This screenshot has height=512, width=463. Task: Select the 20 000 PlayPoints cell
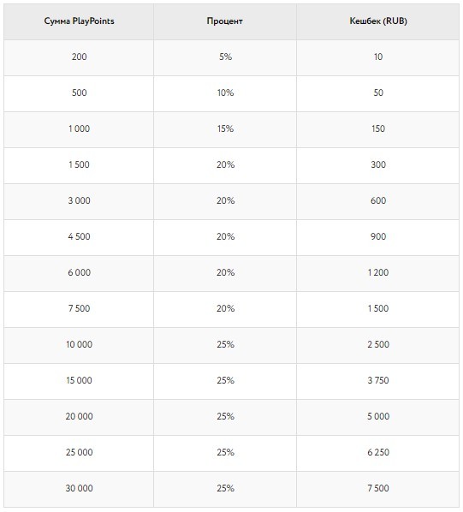point(79,416)
